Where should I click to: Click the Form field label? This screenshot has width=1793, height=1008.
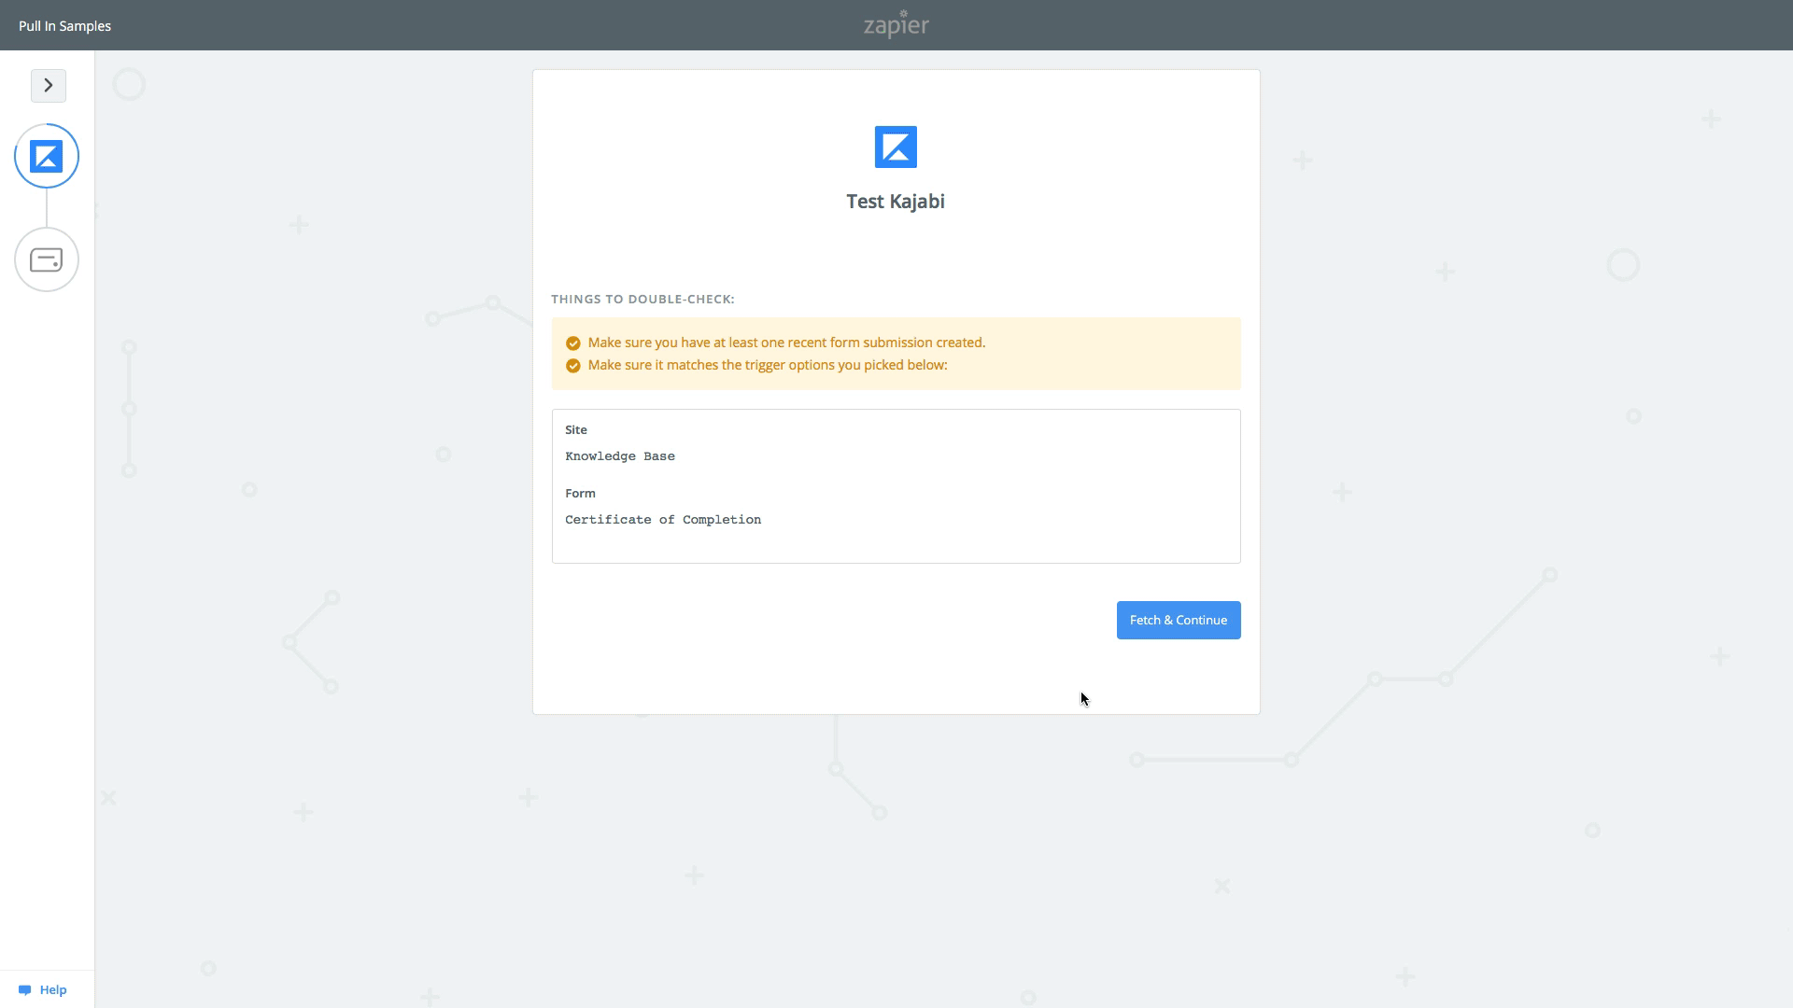(x=580, y=494)
